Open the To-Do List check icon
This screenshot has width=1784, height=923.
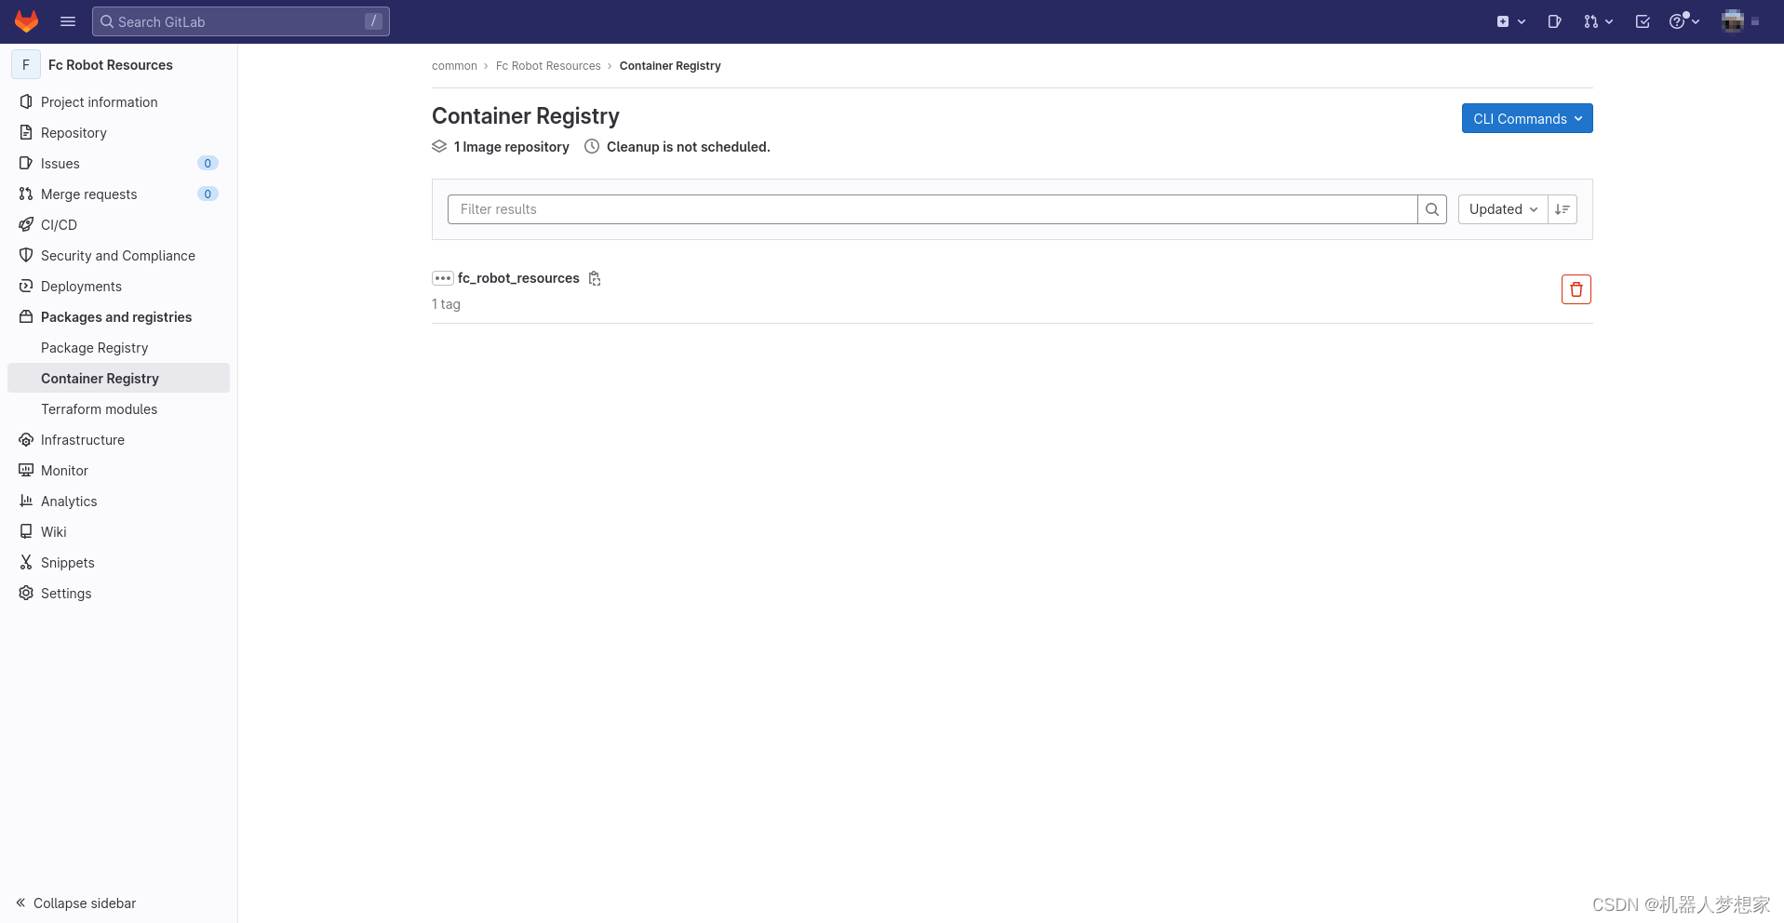point(1642,20)
